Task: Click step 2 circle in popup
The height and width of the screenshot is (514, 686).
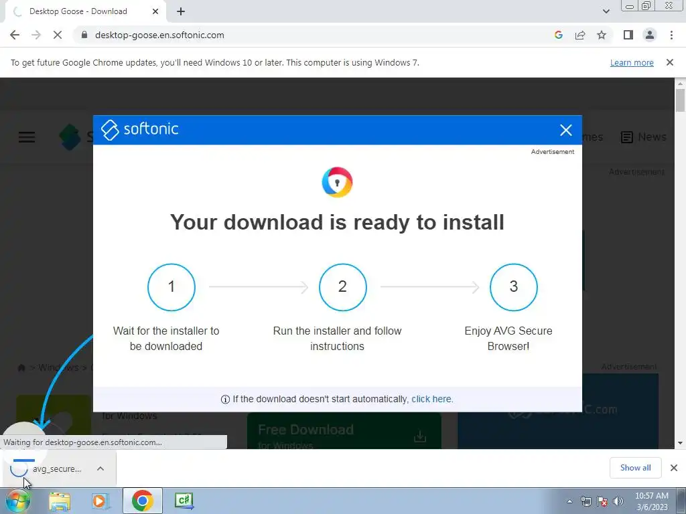Action: [342, 286]
